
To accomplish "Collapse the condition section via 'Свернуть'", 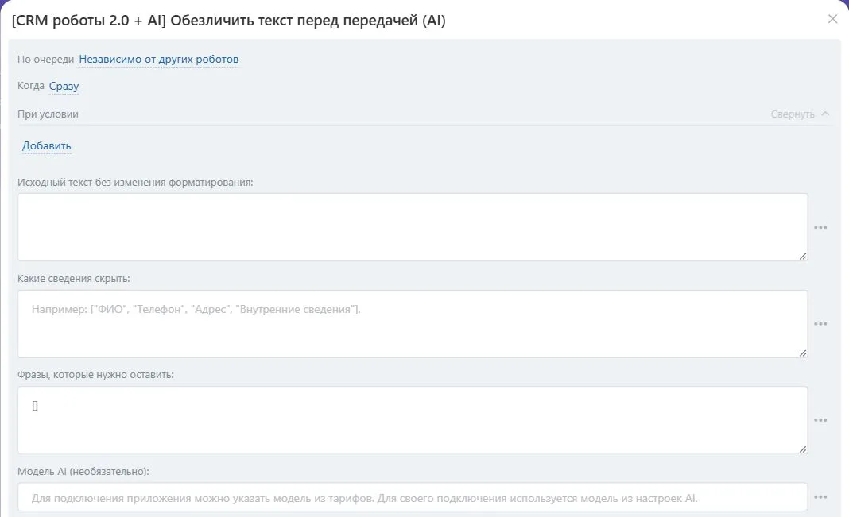I will (800, 114).
